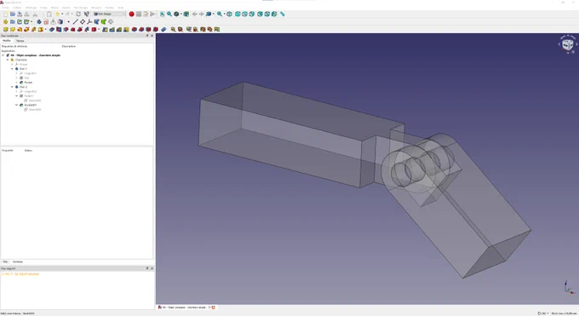Viewport: 579px width, 316px height.
Task: Click the Boolean operation icon
Action: (163, 30)
